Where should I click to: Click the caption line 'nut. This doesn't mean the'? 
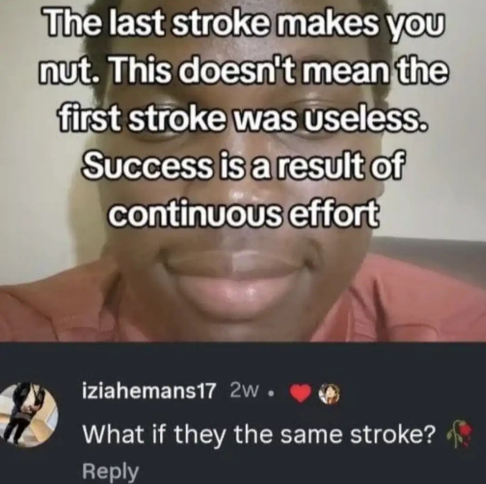point(243,70)
